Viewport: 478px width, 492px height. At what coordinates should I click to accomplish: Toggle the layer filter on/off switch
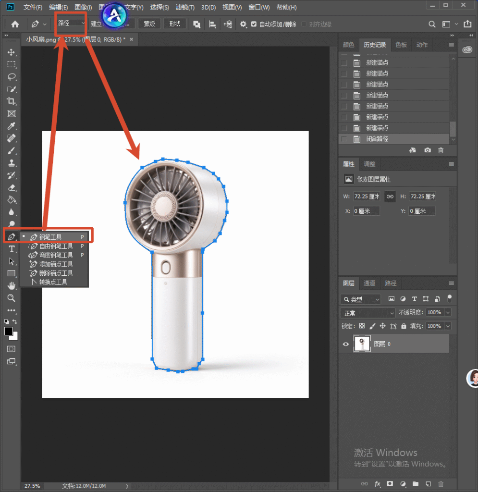[450, 298]
